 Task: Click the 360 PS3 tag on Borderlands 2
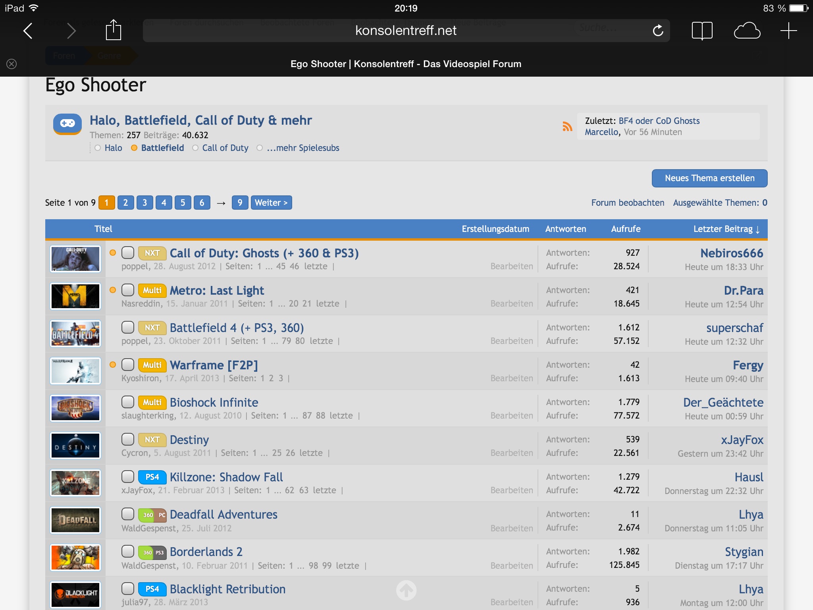click(152, 552)
